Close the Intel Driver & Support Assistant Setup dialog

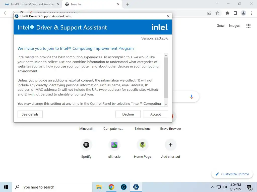168,16
